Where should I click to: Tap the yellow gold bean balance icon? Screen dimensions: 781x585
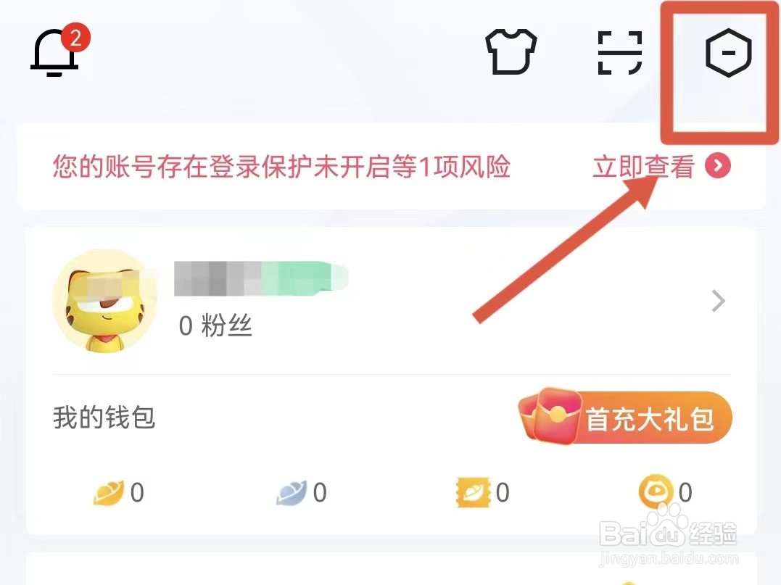[109, 493]
